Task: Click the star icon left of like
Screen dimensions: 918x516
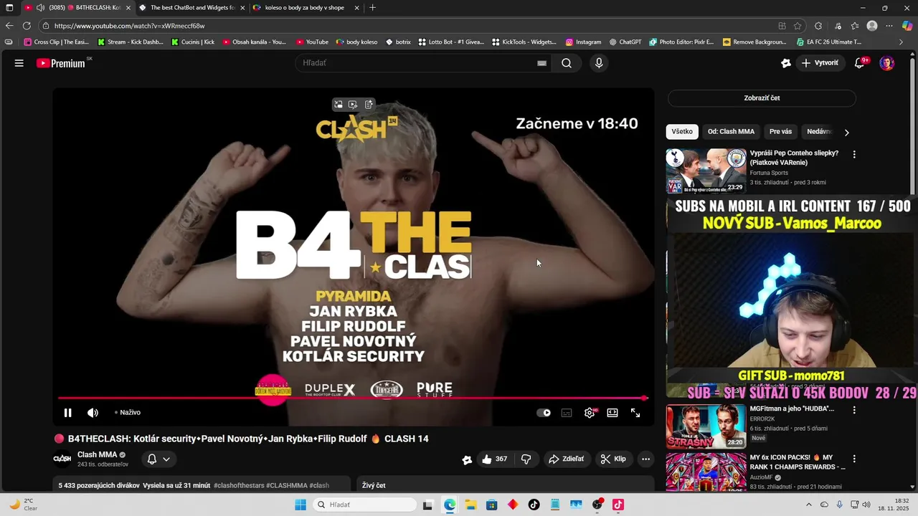Action: [467, 460]
